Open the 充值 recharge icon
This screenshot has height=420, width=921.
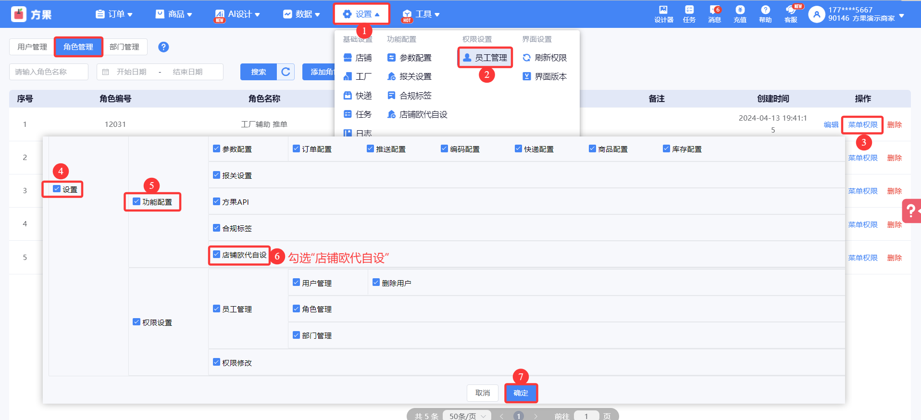pos(740,13)
